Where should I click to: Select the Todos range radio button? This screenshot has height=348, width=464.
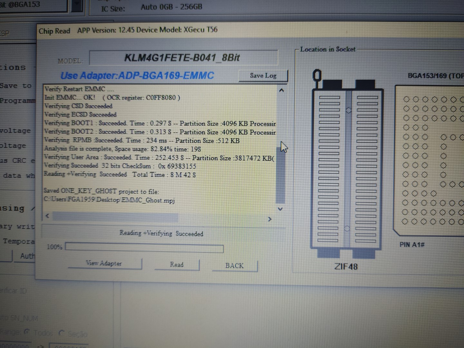pyautogui.click(x=27, y=332)
